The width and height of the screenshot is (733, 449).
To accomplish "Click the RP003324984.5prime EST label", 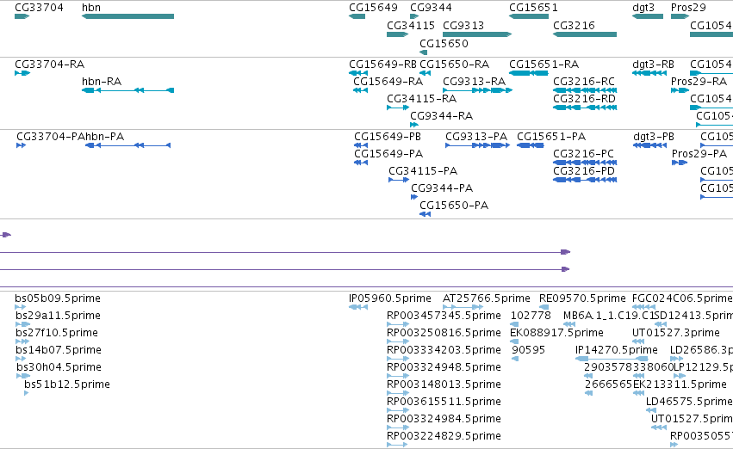I will pyautogui.click(x=444, y=419).
